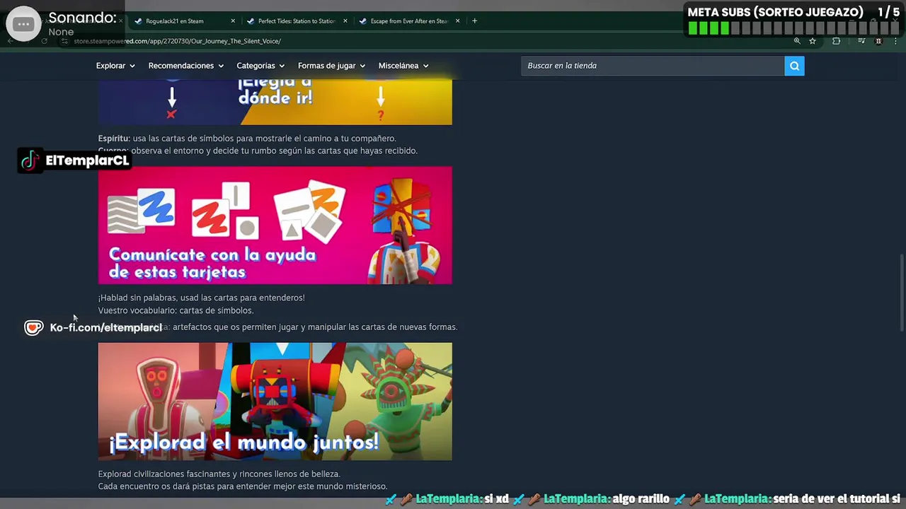Expand the Categorías dropdown menu
The image size is (906, 509).
click(260, 66)
